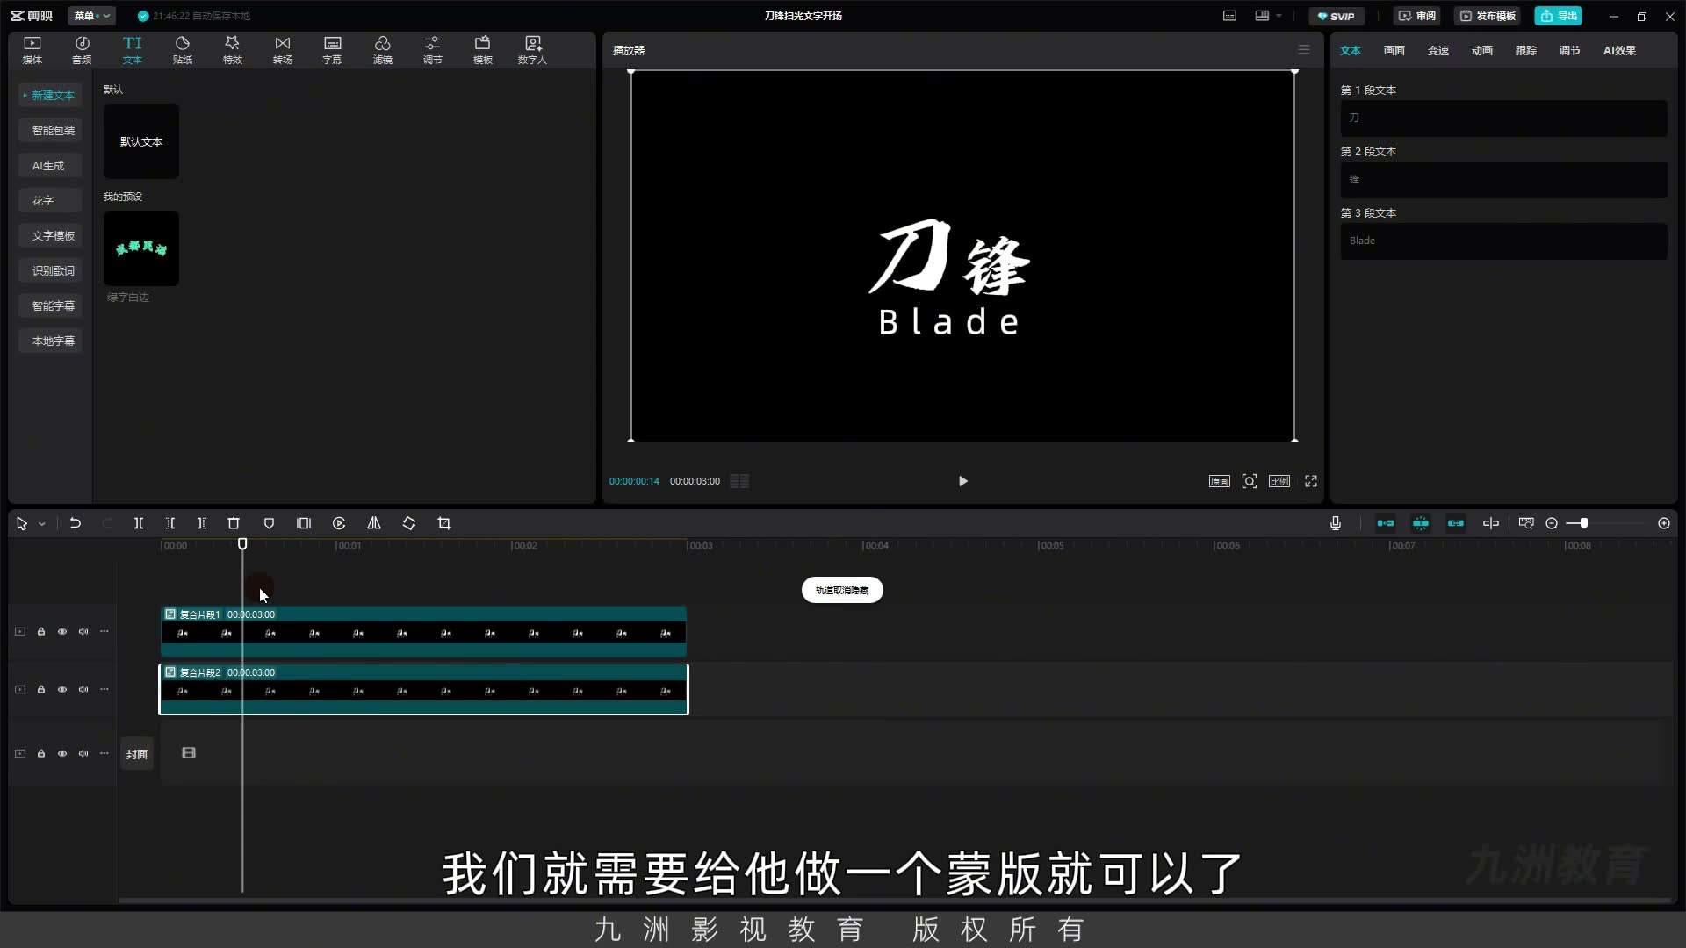The image size is (1686, 948).
Task: Switch to the 动画 animation tab
Action: click(x=1482, y=51)
